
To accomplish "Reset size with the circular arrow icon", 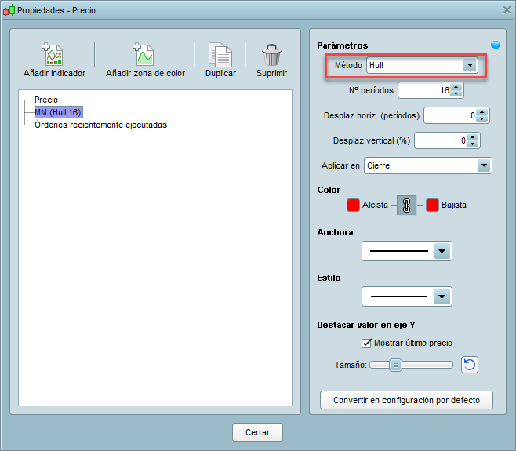I will click(x=470, y=365).
